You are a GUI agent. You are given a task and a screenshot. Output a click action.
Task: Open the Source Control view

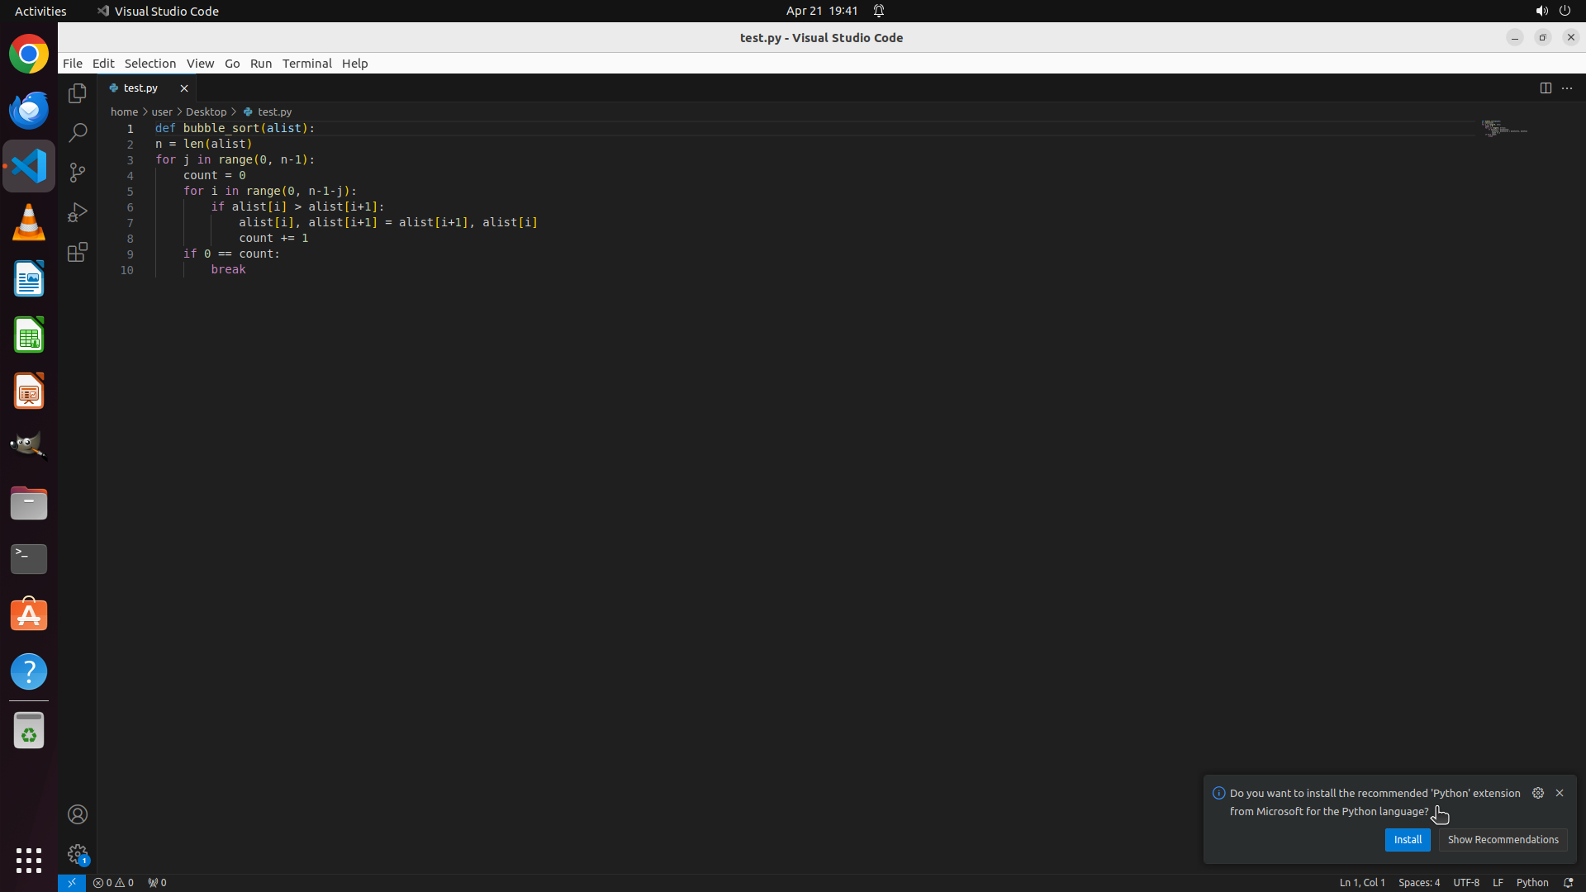[x=78, y=173]
